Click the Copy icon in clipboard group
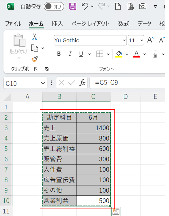Screen dimensions: 169x216 (34, 48)
